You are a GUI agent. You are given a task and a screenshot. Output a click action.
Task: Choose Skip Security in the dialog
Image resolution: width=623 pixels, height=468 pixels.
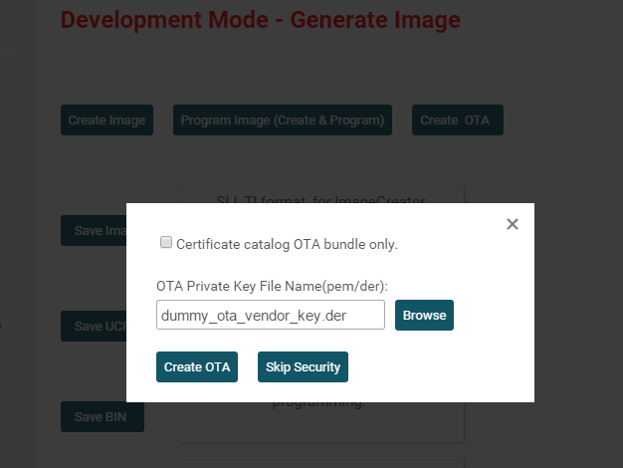(303, 366)
